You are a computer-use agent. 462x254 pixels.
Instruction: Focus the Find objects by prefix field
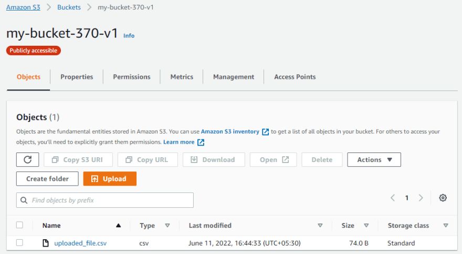tap(105, 200)
